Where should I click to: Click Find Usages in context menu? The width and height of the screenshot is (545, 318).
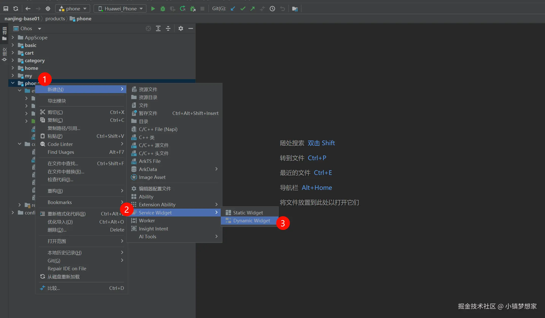click(x=61, y=152)
